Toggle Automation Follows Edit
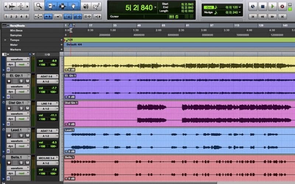 tap(68, 17)
